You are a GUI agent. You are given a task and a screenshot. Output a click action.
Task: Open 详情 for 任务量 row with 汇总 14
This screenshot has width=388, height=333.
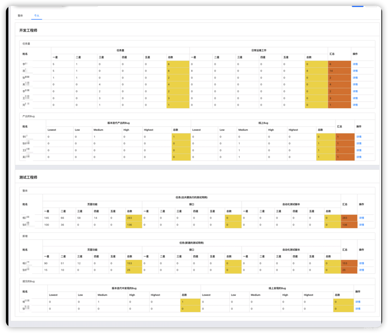[x=355, y=71]
